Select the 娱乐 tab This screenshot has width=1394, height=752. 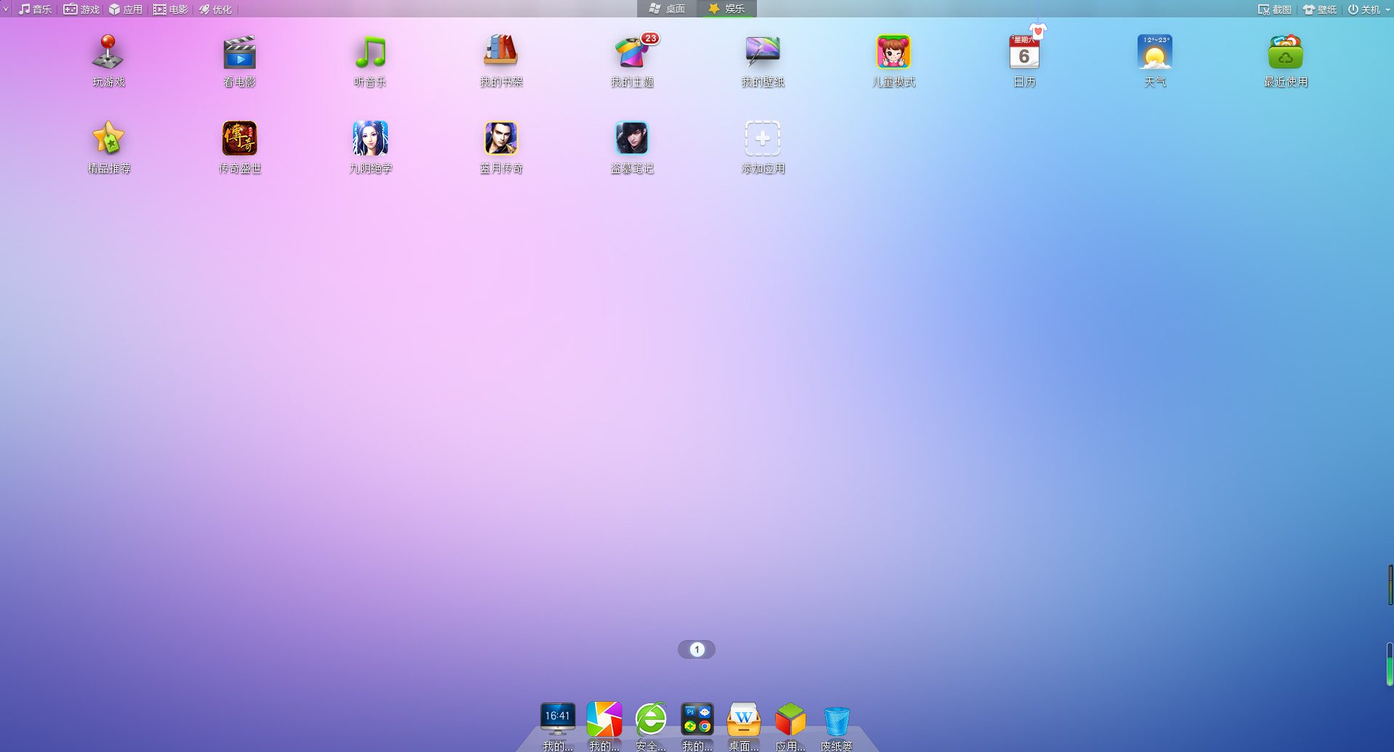pyautogui.click(x=726, y=9)
